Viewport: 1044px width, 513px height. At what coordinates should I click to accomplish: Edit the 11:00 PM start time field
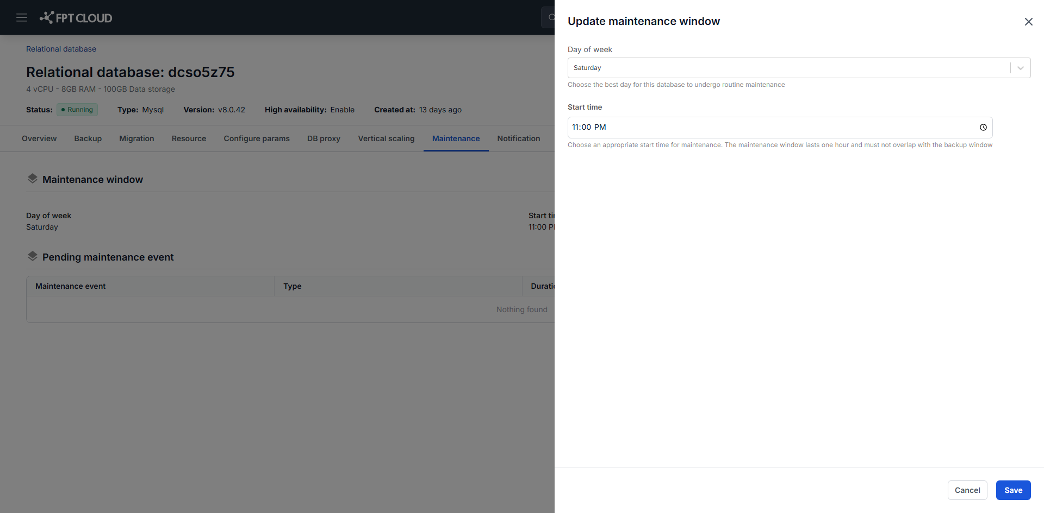pyautogui.click(x=780, y=128)
